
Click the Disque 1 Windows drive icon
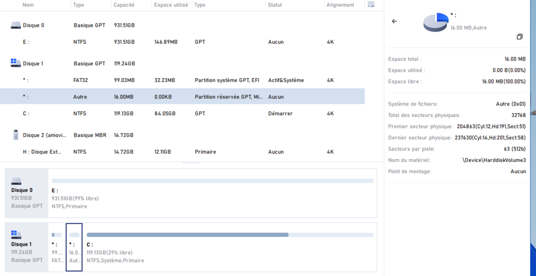(x=16, y=63)
